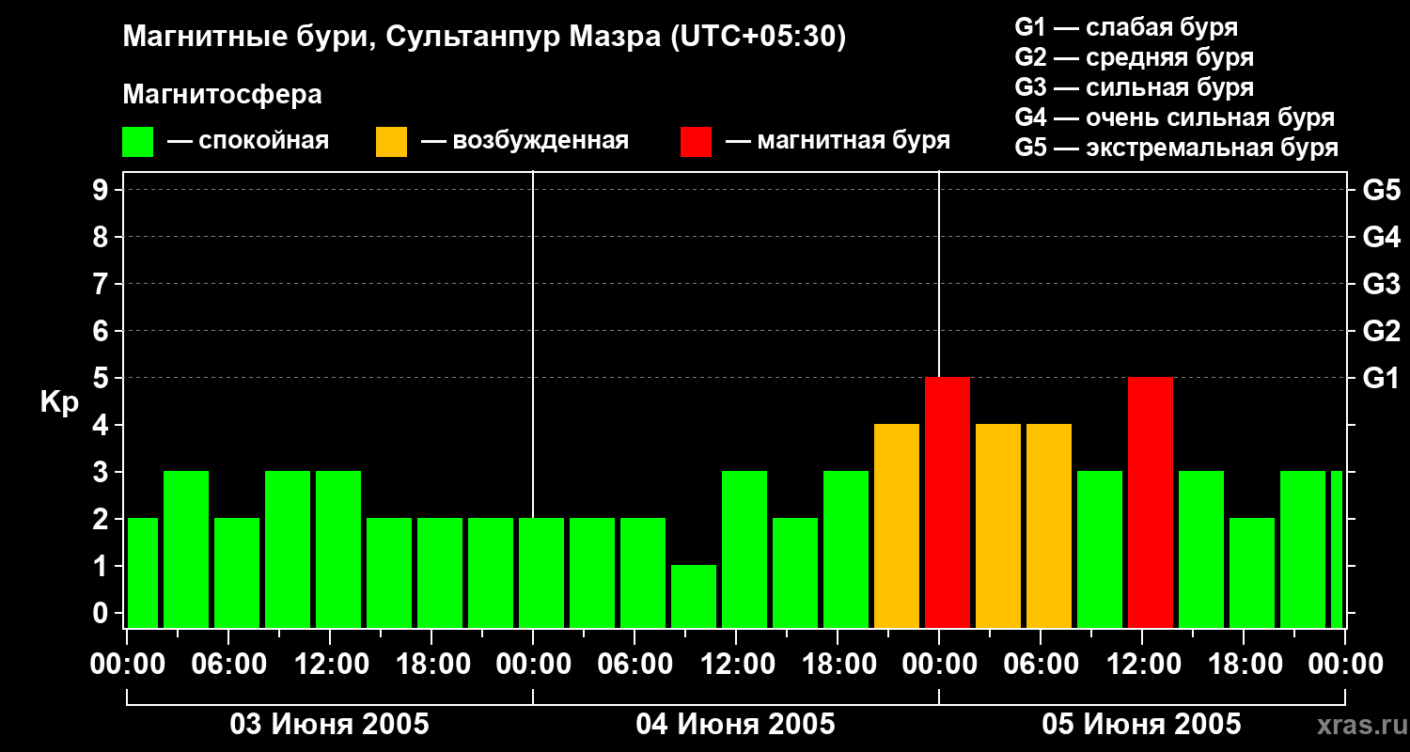1410x752 pixels.
Task: Click the orange bar covering 06:00 on 05 Июня
Action: pyautogui.click(x=1049, y=526)
